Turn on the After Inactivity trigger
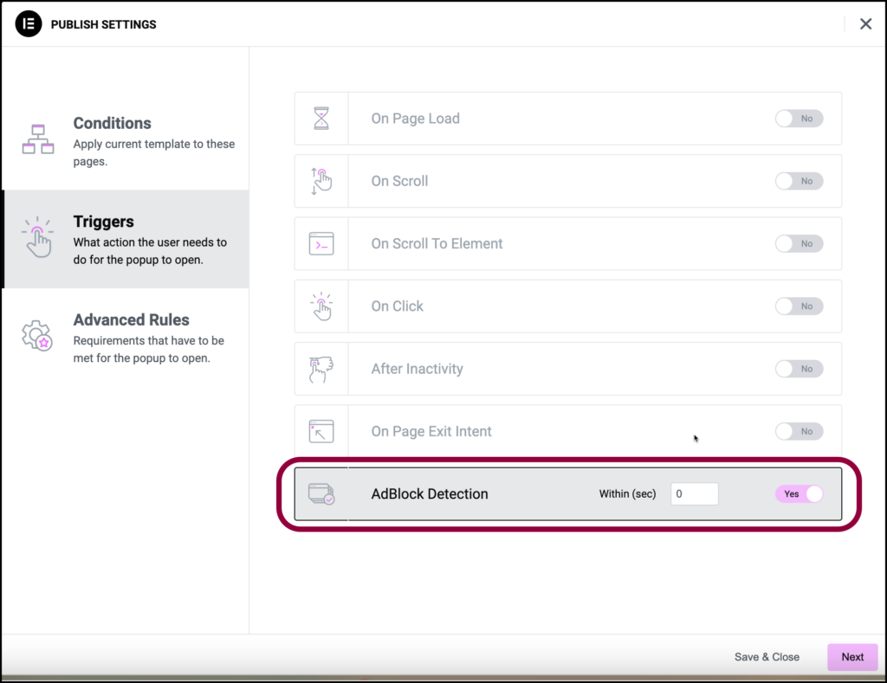Viewport: 887px width, 683px height. click(798, 368)
